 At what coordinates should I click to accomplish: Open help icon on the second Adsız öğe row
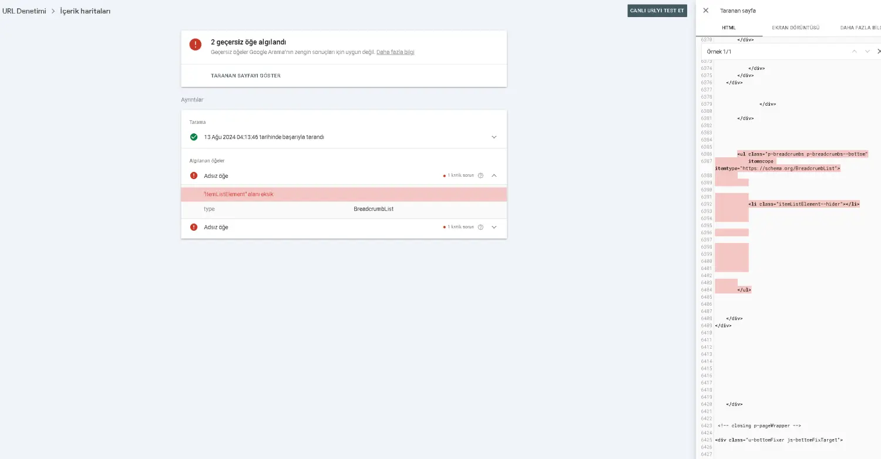(480, 227)
